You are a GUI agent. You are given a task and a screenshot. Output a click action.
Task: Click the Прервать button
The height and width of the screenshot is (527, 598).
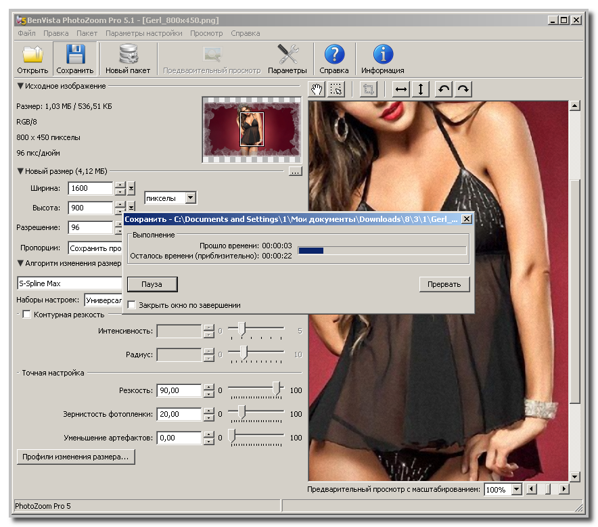coord(444,284)
